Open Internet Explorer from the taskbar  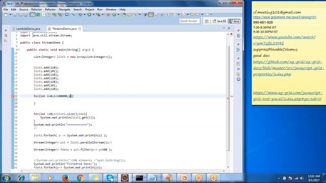[21, 178]
